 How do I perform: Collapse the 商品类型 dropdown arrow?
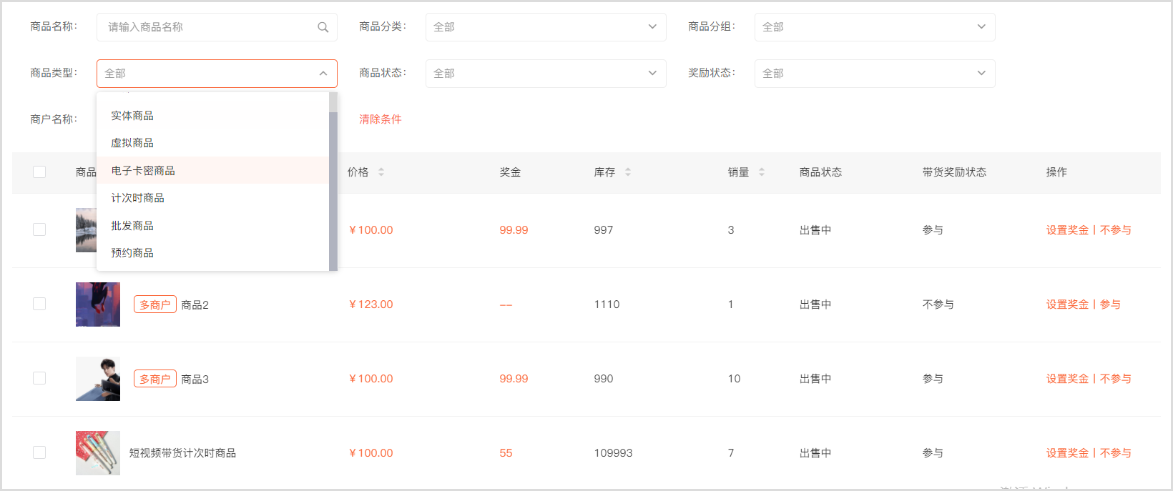[323, 74]
